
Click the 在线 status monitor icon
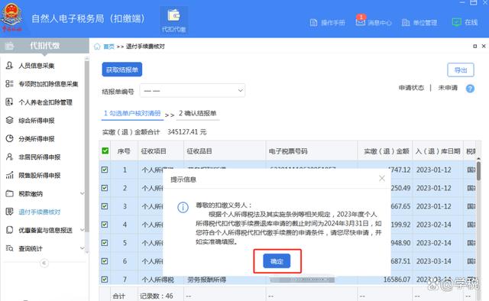(457, 22)
